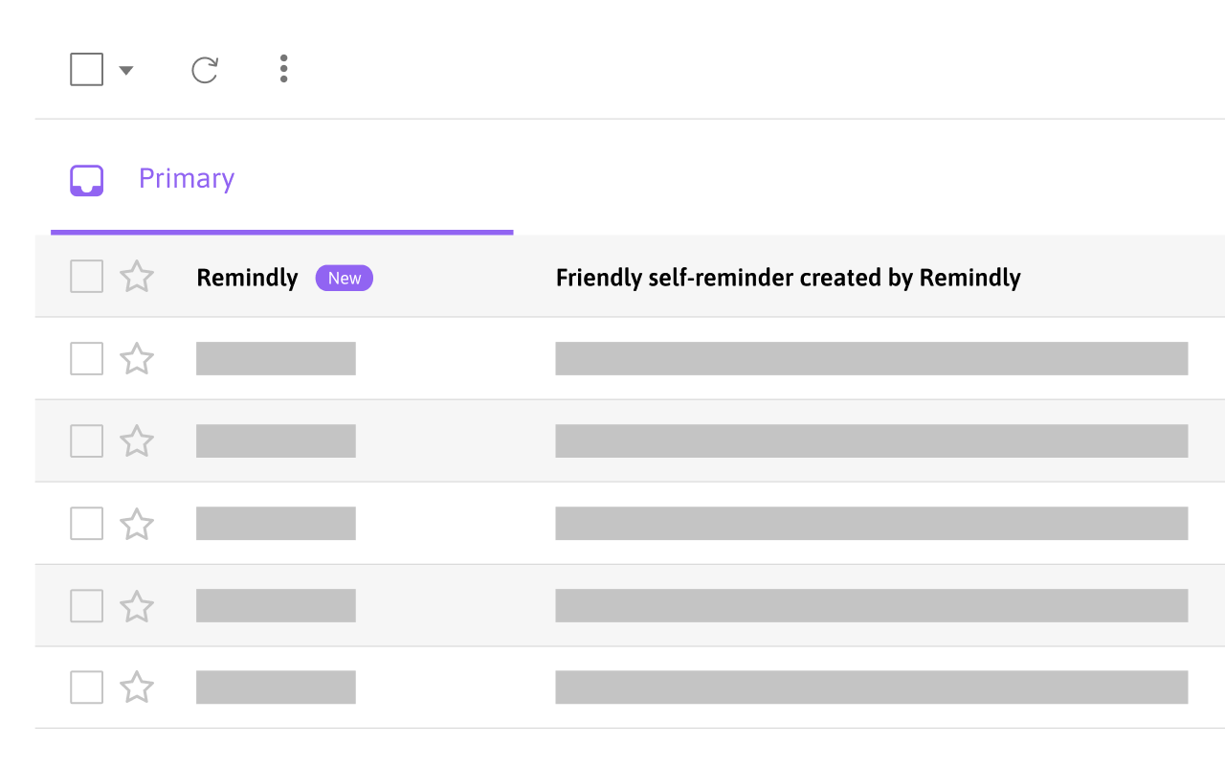Click the Primary tab inbox icon

(86, 179)
